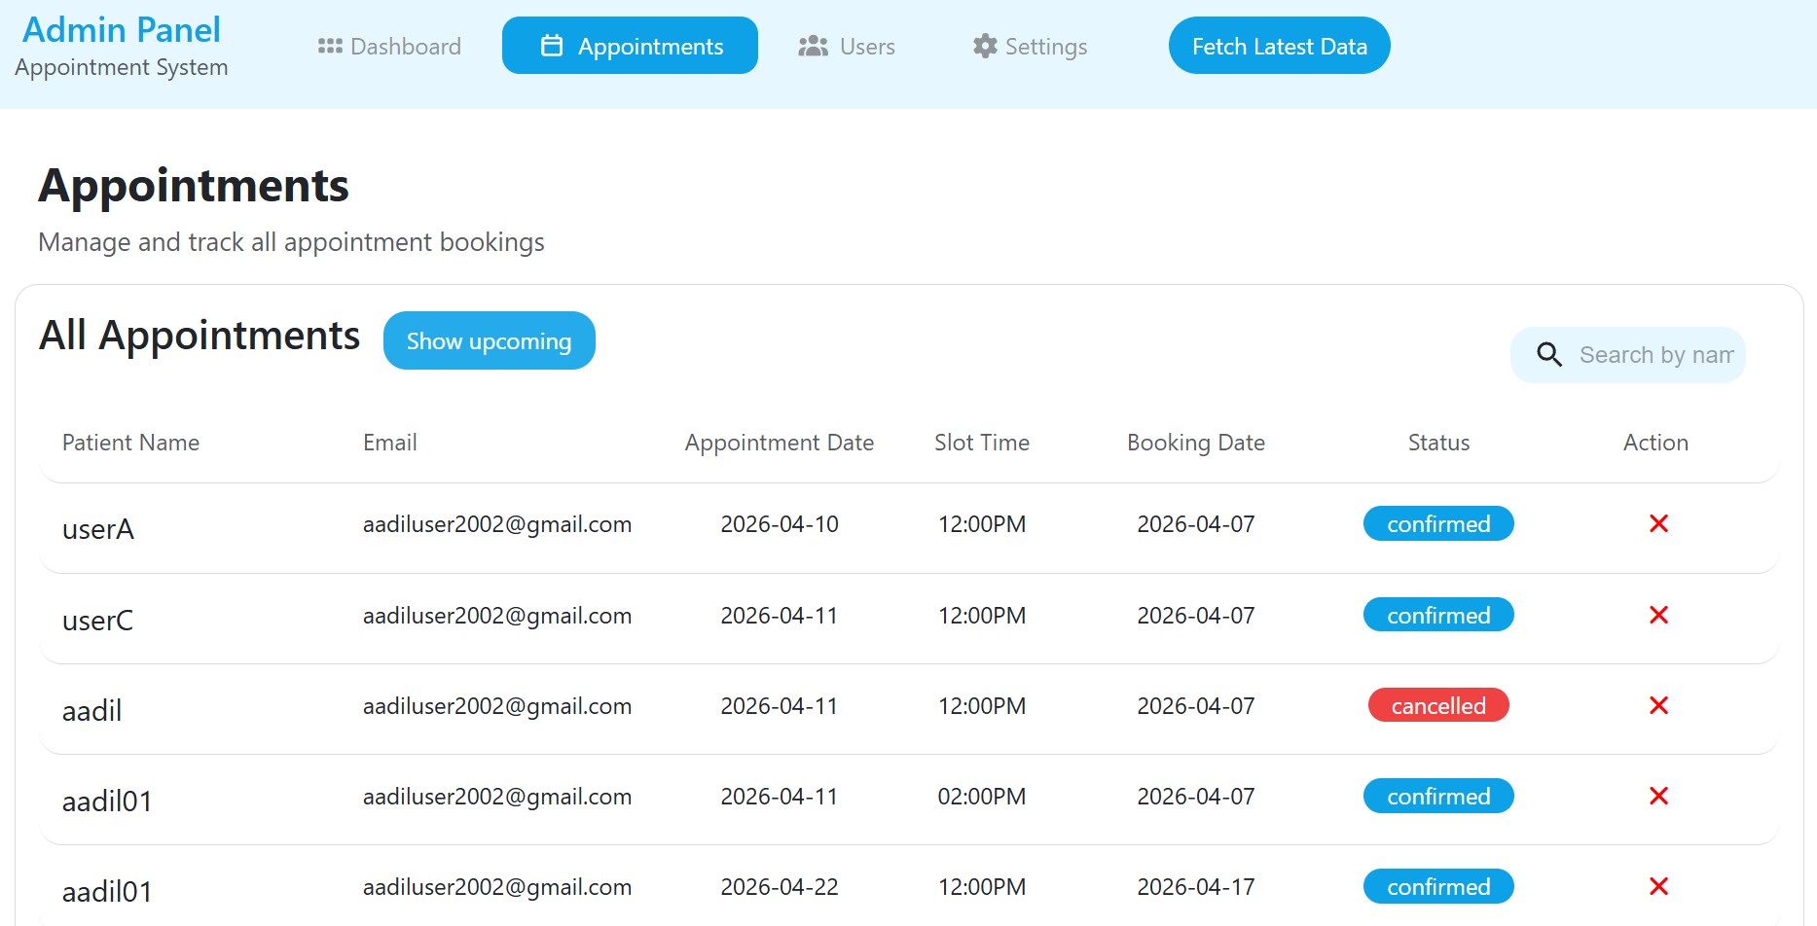Click userC's confirmed status badge
The image size is (1817, 926).
1438,615
